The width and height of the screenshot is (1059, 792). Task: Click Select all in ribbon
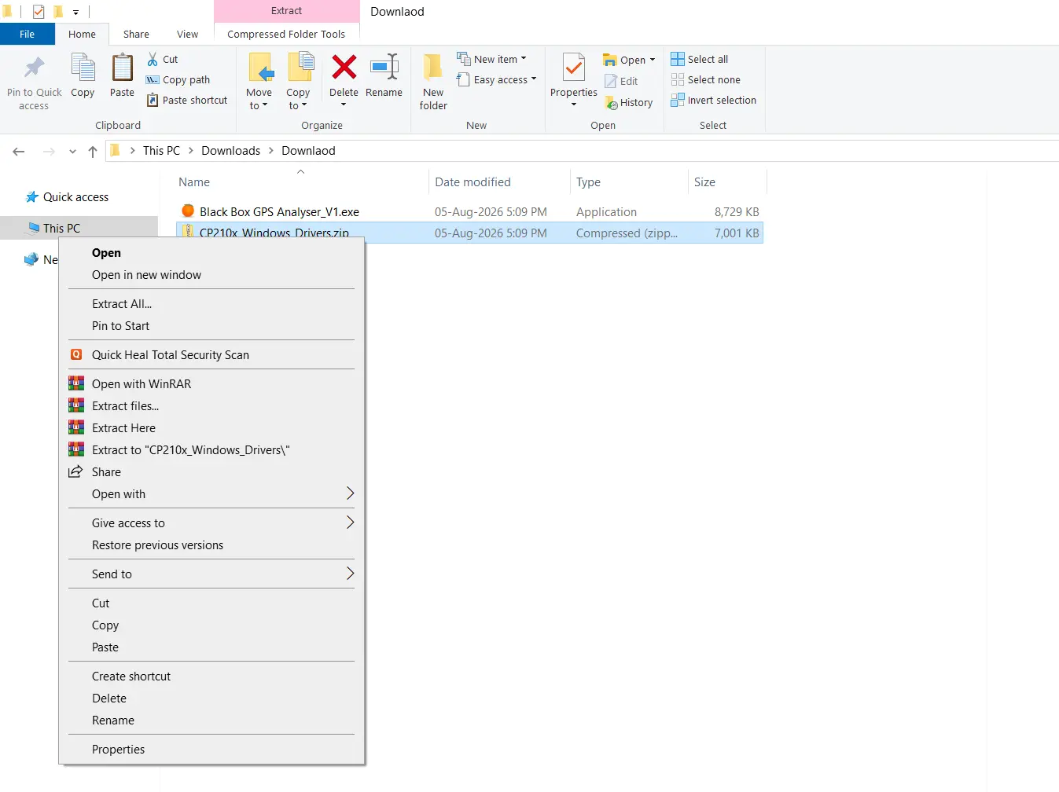tap(699, 59)
